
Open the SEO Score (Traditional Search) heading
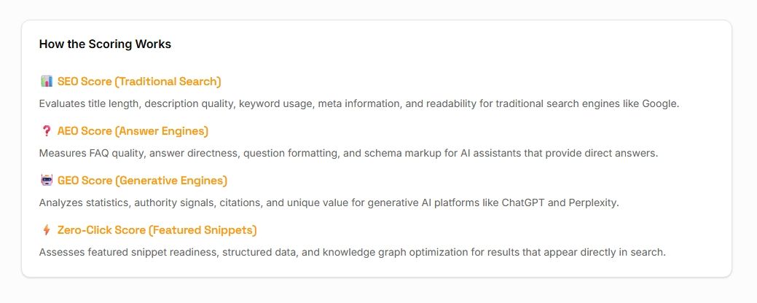139,82
